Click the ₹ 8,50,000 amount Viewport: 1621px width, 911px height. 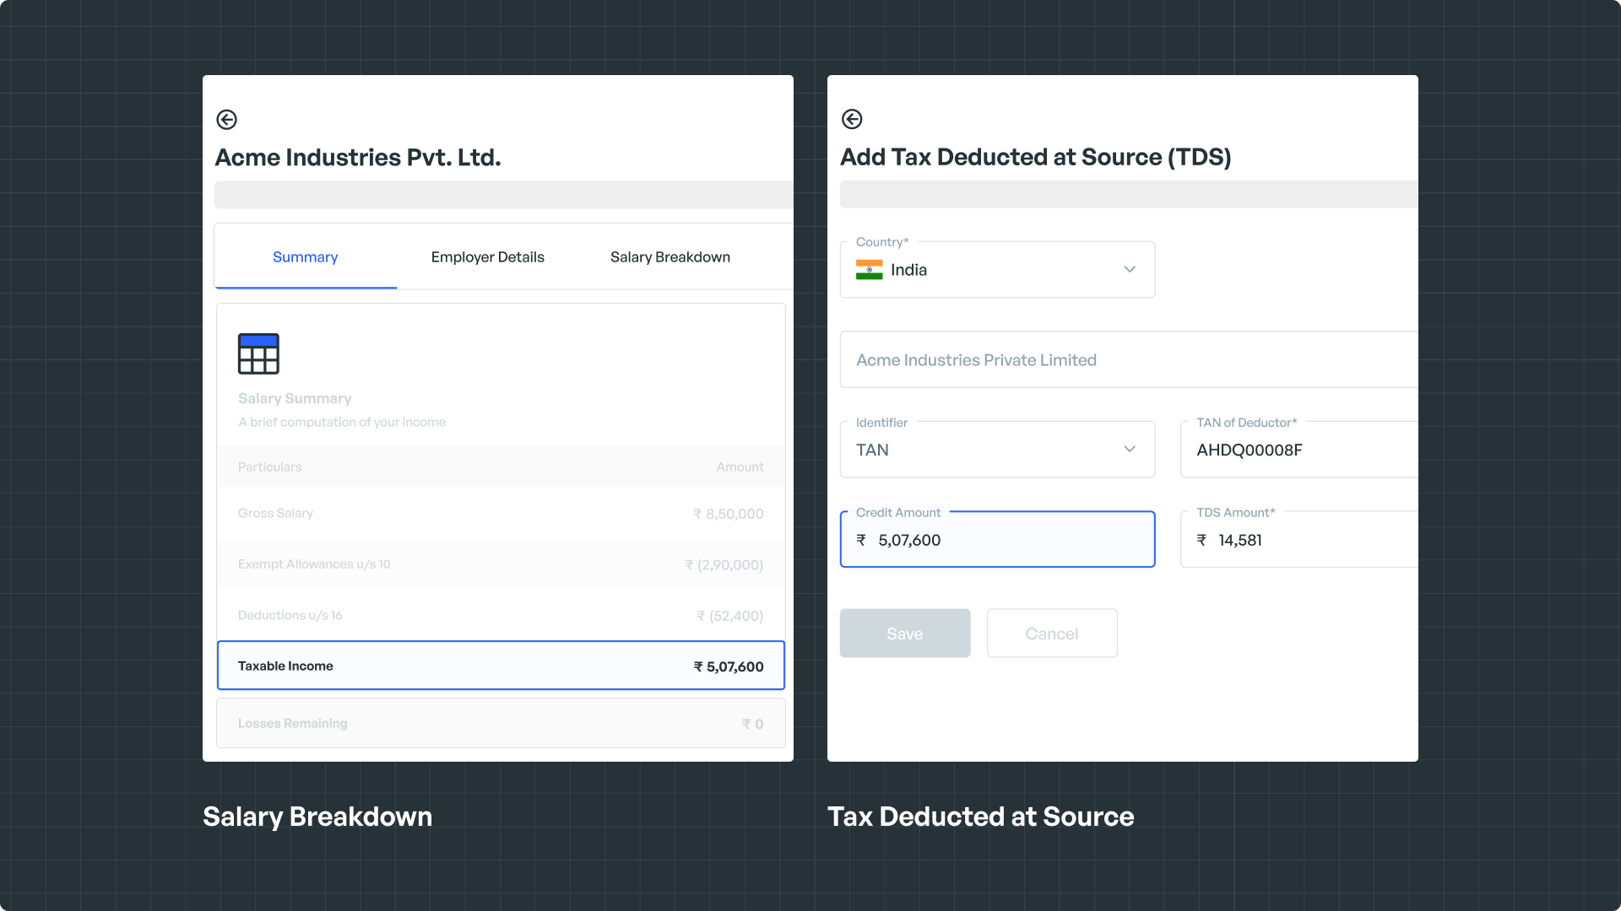click(728, 514)
